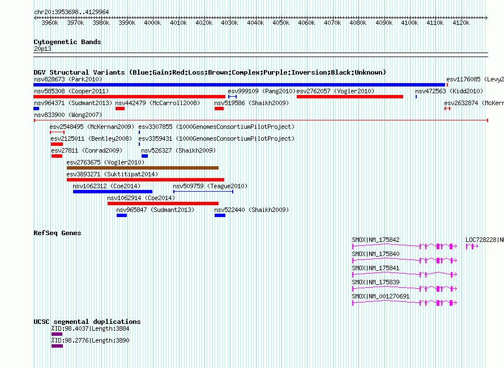Click the esv2548495 (McKernan2009) red span
The width and height of the screenshot is (504, 368).
57,132
